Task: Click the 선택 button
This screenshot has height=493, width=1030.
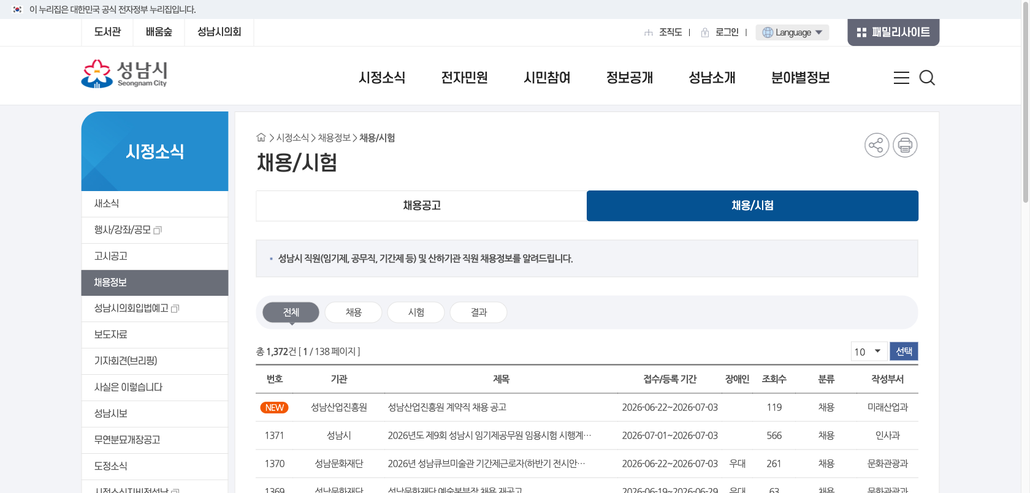Action: [x=904, y=352]
